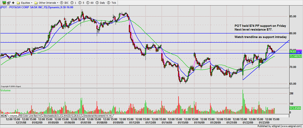Image resolution: width=303 pixels, height=128 pixels.
Task: Click the black plus toolbar icon
Action: (13, 3)
